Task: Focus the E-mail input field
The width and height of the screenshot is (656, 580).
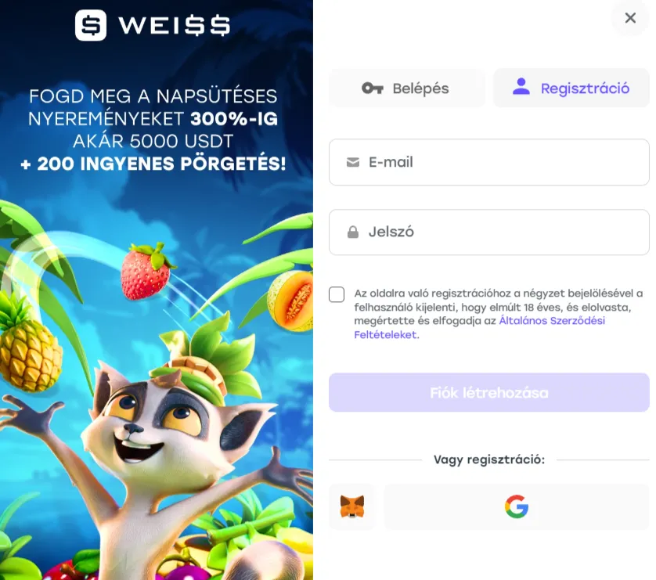Action: (x=489, y=162)
